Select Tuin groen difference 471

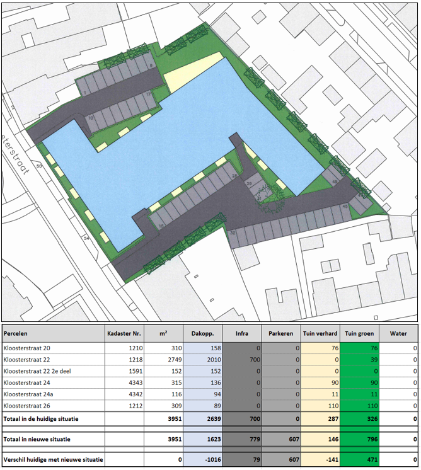[x=372, y=459]
